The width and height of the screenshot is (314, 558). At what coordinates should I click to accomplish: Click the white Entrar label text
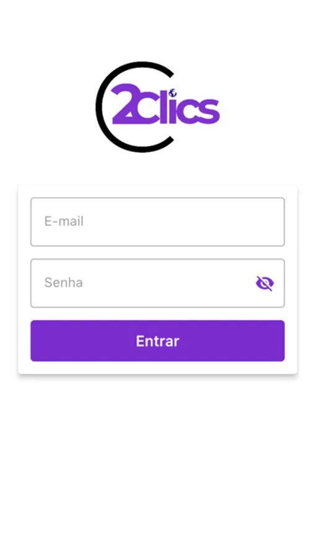[157, 341]
